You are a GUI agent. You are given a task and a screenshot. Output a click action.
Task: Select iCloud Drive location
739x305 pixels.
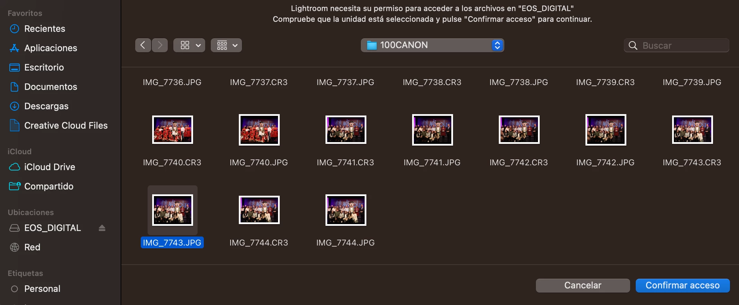click(x=50, y=167)
